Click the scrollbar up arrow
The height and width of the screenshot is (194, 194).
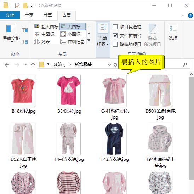191,74
